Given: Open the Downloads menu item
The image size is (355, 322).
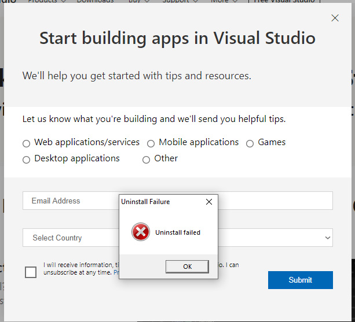Looking at the screenshot, I should (95, 1).
